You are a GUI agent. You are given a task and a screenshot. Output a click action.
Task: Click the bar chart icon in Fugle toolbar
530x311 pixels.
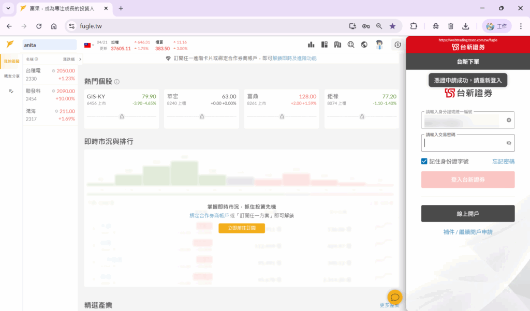click(x=312, y=45)
